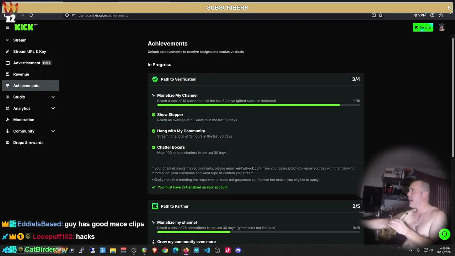Screen dimensions: 455x256
Task: Click the verify@kick.com email link
Action: 248,169
